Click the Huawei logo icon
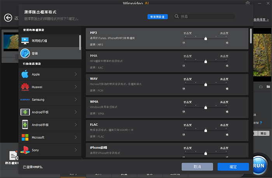Viewport: 272px width, 178px height. [x=25, y=87]
